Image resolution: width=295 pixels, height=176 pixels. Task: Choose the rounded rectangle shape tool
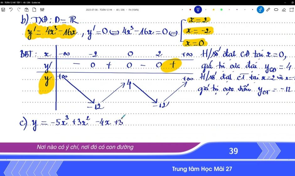(276, 10)
